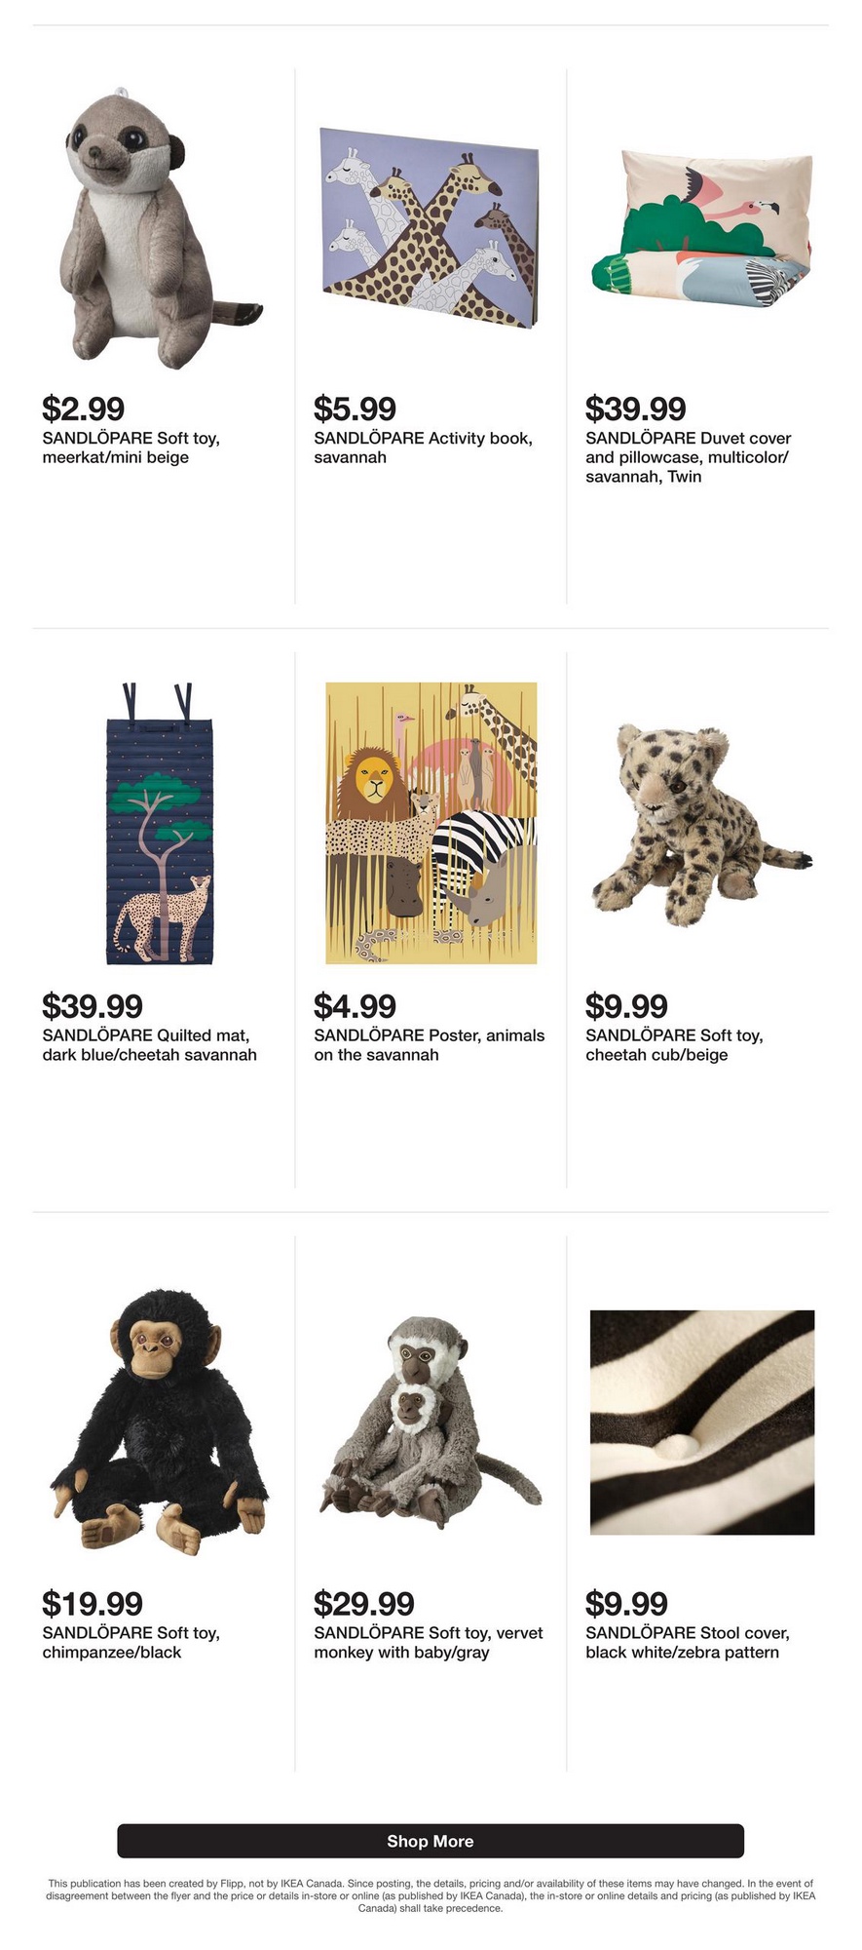Open the cheetah cub/beige product title
Image resolution: width=862 pixels, height=1950 pixels.
[674, 1045]
